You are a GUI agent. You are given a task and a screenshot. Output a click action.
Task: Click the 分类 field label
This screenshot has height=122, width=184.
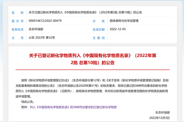coord(98,21)
